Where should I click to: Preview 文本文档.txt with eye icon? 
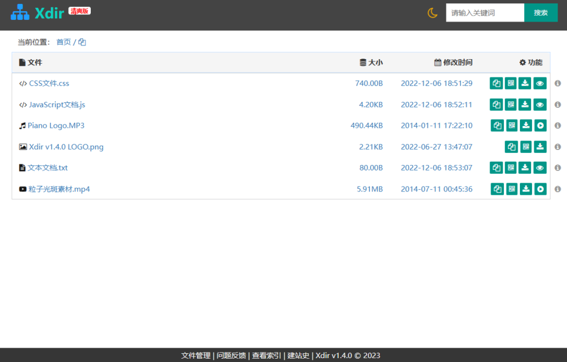click(540, 168)
